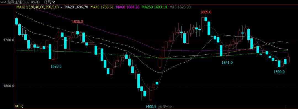The width and height of the screenshot is (298, 109).
Task: Click the 1620.5 low price label
Action: pos(56,66)
